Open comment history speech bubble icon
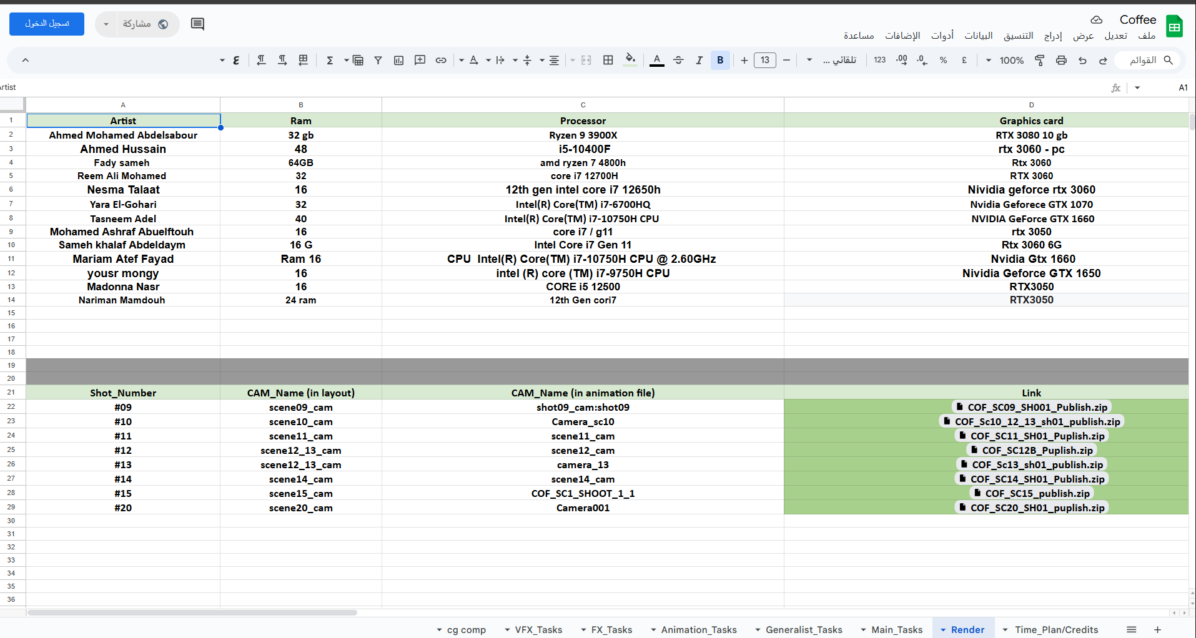1196x638 pixels. coord(197,24)
